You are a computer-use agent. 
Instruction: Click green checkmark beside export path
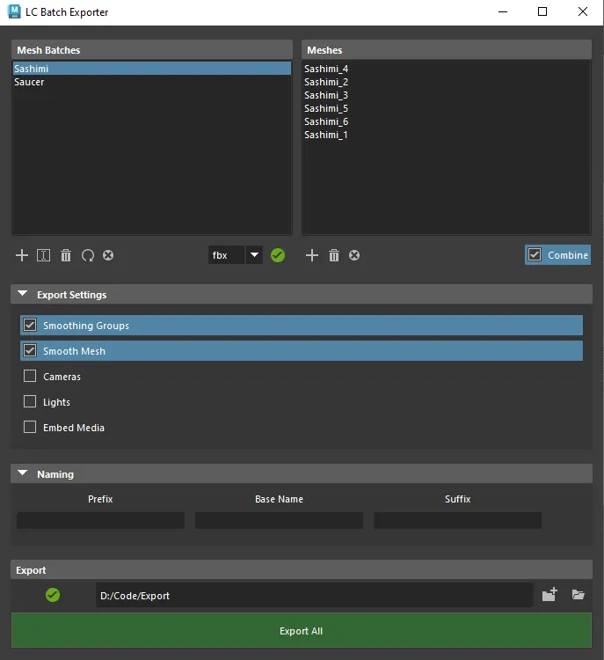click(x=53, y=595)
